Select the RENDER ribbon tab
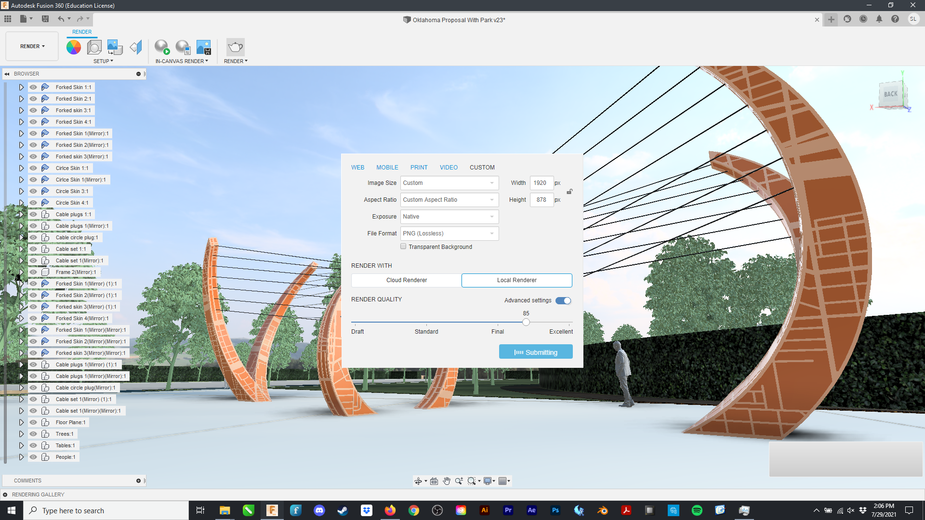Viewport: 925px width, 520px height. (82, 32)
